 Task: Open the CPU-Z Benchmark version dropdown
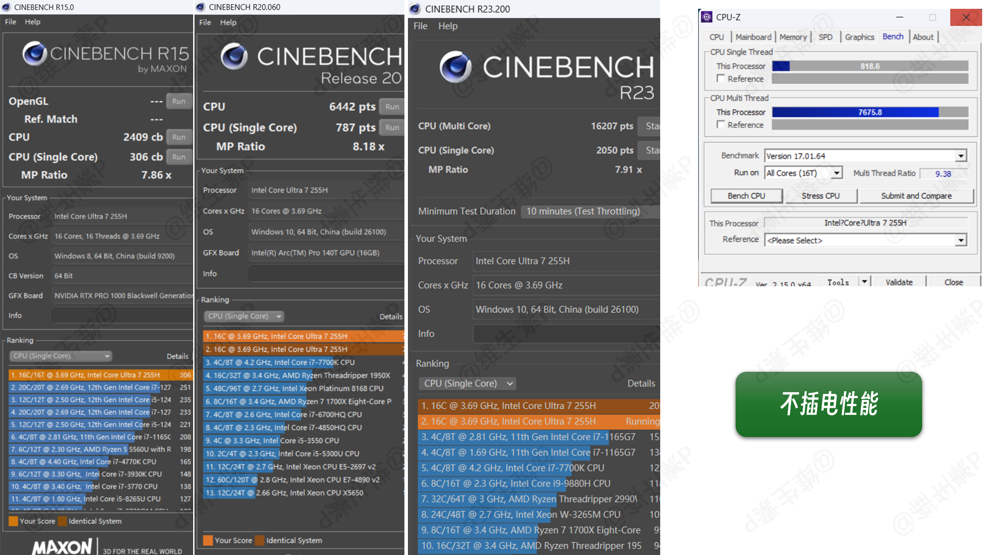[961, 156]
